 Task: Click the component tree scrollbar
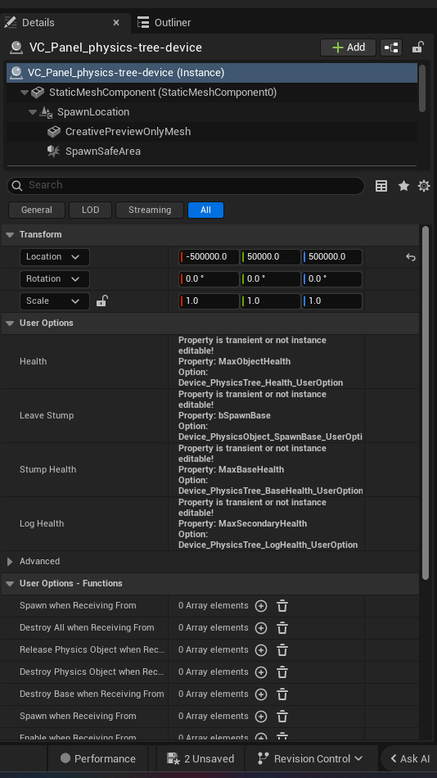422,88
